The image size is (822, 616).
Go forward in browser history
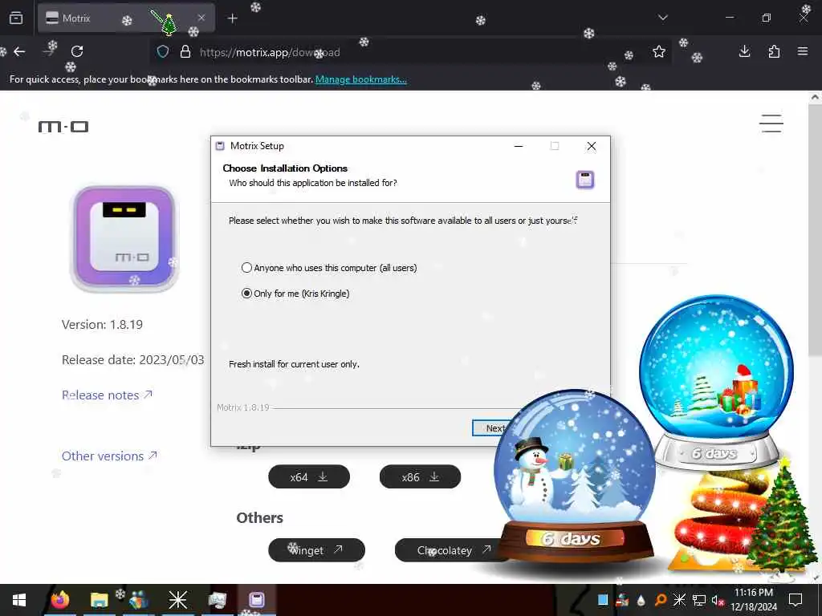[x=49, y=51]
